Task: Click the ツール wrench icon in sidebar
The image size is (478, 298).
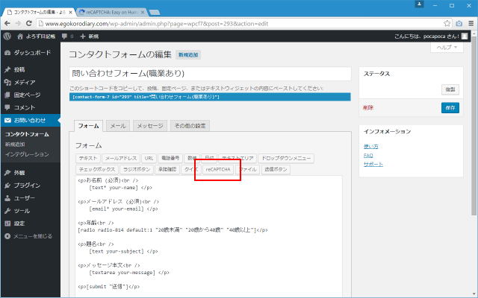Action: [x=7, y=211]
